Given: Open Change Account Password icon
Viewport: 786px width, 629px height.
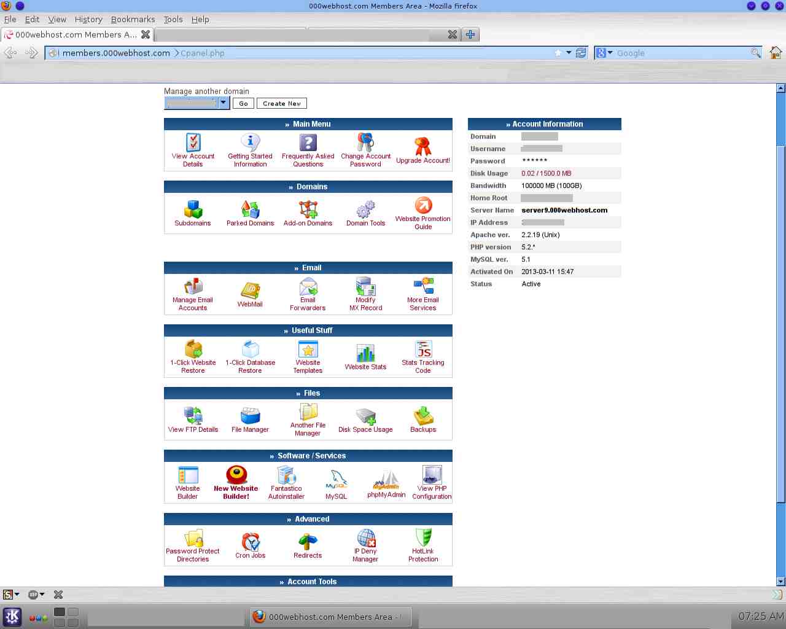Looking at the screenshot, I should click(x=365, y=143).
